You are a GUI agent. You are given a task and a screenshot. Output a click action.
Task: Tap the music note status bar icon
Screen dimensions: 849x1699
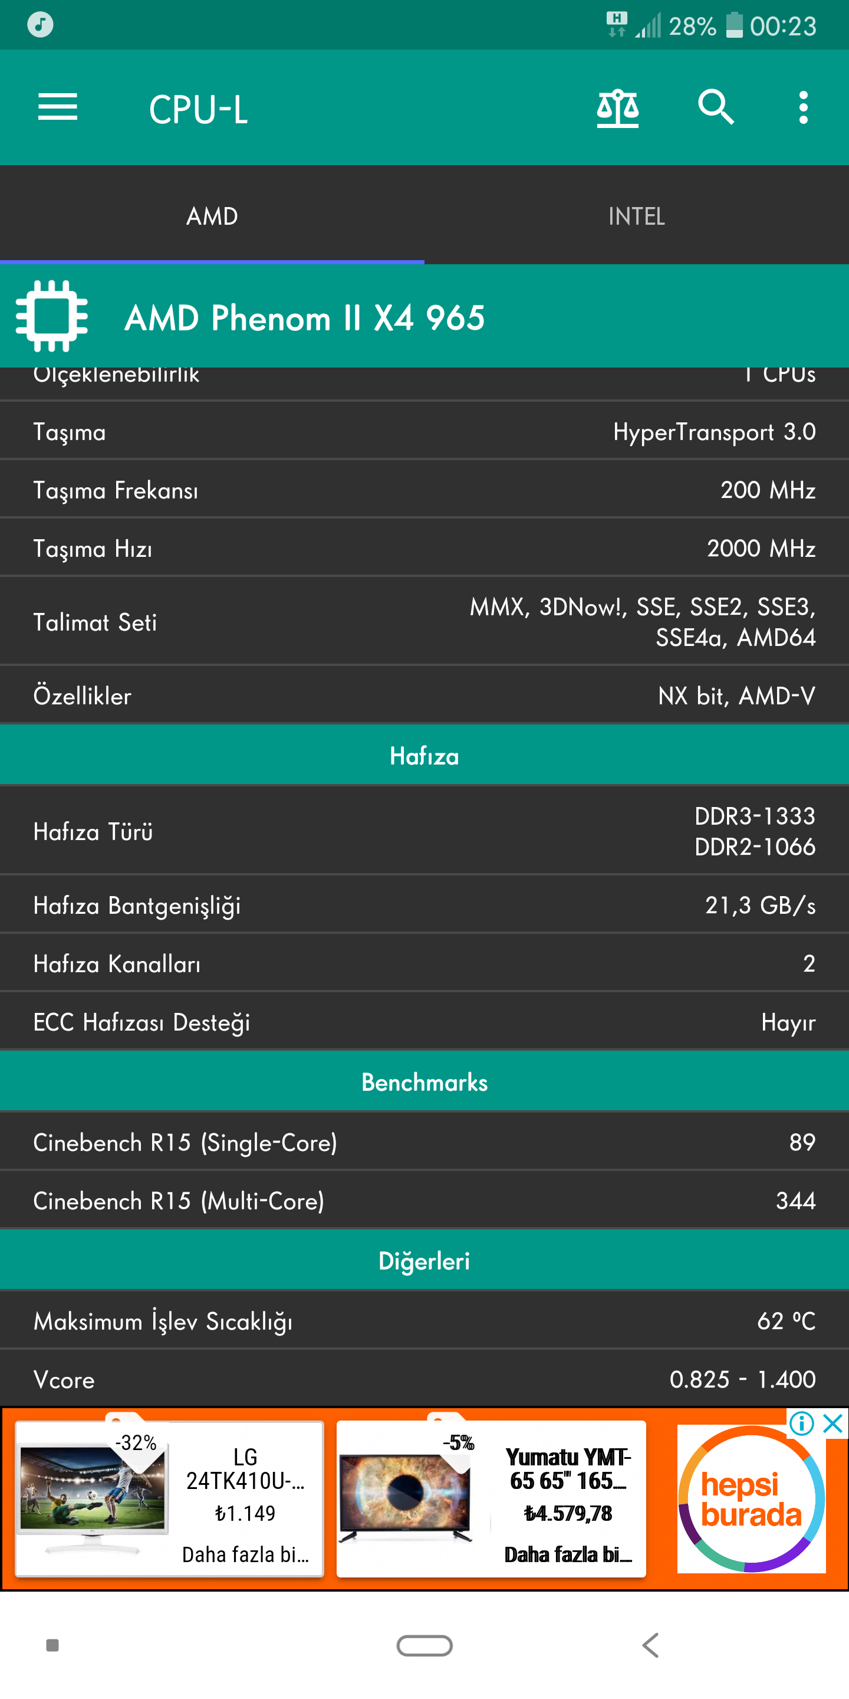(x=40, y=25)
